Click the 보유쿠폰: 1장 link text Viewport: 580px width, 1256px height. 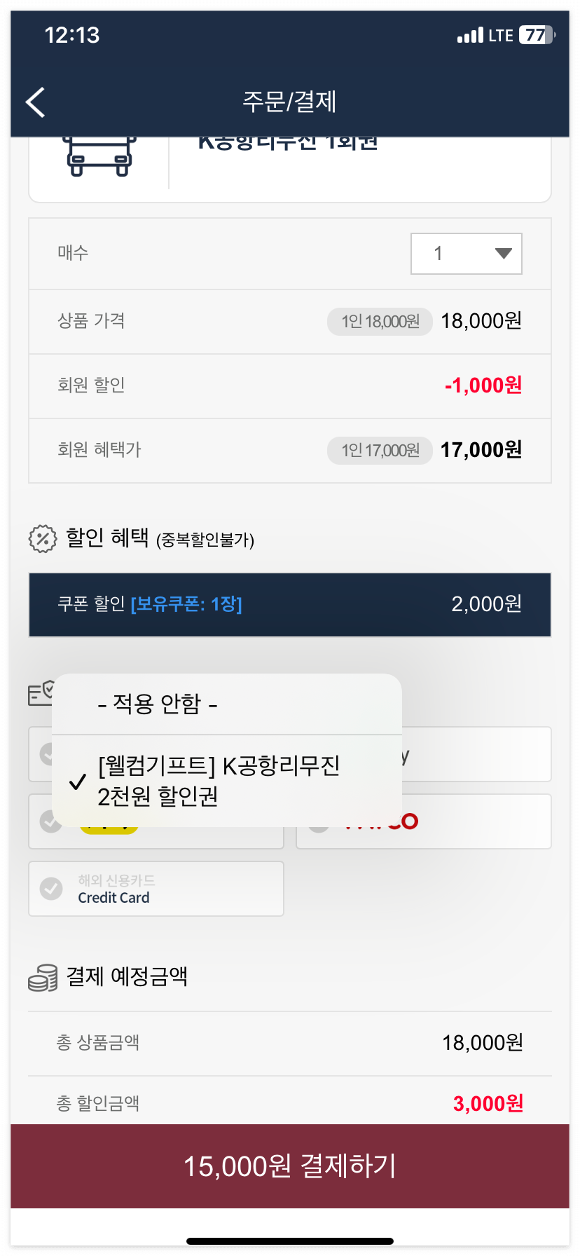pyautogui.click(x=186, y=604)
